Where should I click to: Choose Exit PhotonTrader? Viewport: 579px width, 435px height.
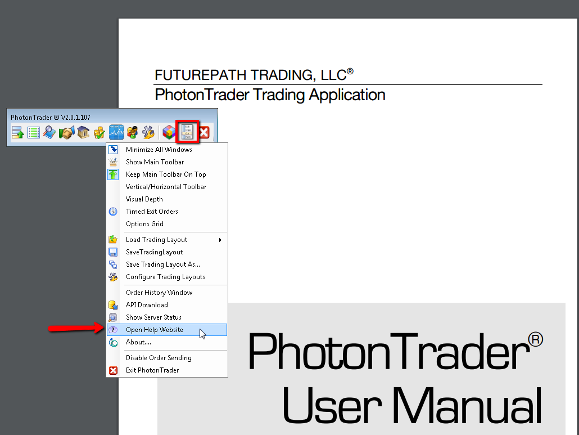click(x=167, y=370)
